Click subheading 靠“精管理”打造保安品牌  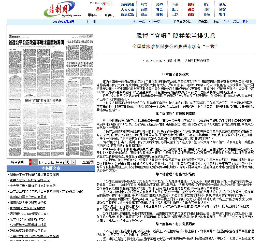[x=176, y=174]
